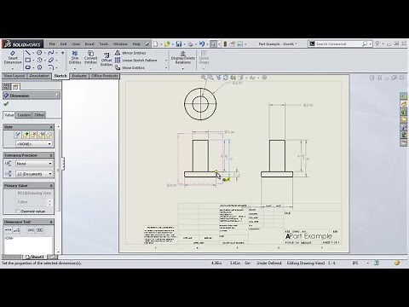Screen dimensions: 409x307
Task: Click the Rebuild traffic light icon
Action: 225,43
